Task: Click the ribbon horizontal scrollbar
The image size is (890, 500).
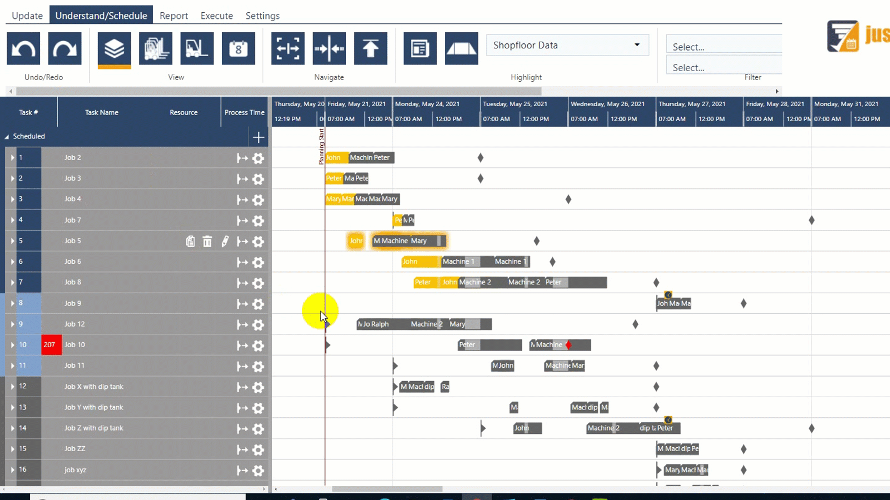Action: pos(278,91)
